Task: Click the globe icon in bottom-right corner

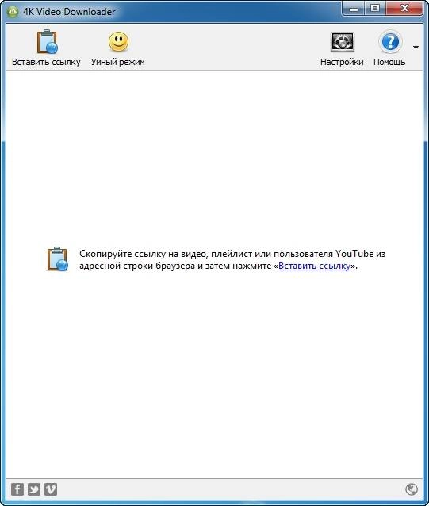Action: (x=412, y=489)
